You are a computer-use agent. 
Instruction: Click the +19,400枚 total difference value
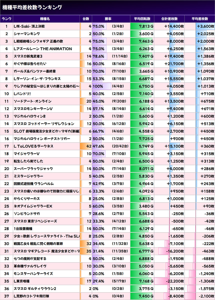[174, 56]
